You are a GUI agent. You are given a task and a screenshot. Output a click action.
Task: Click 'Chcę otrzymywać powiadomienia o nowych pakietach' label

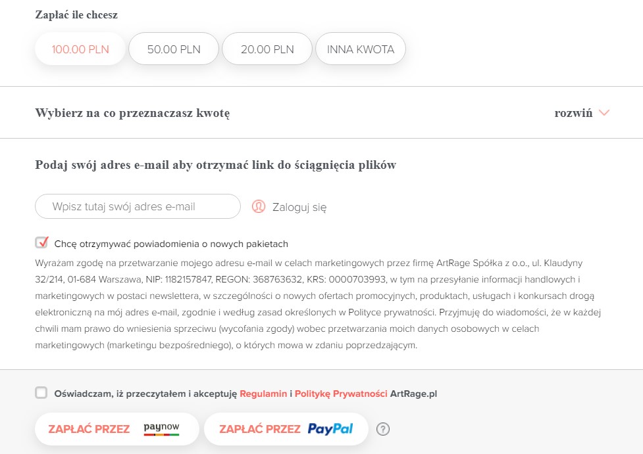(x=171, y=244)
